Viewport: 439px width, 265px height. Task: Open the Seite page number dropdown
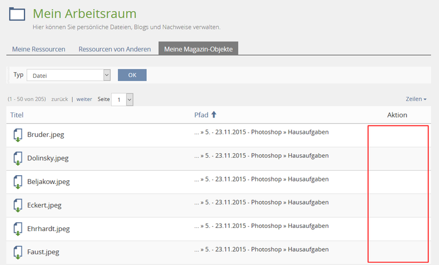(122, 99)
